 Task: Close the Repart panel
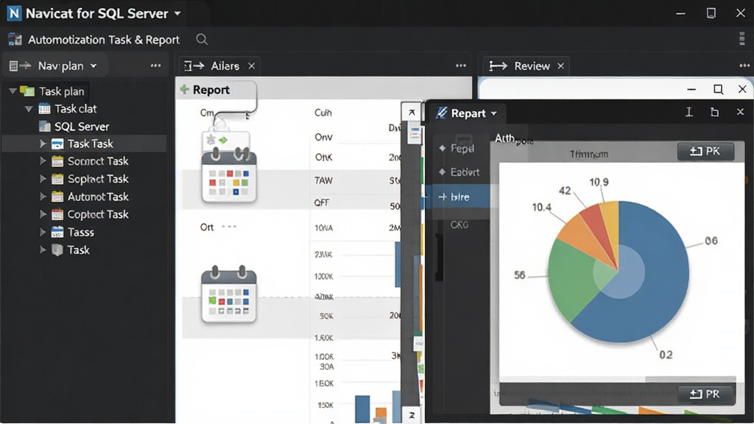tap(740, 112)
